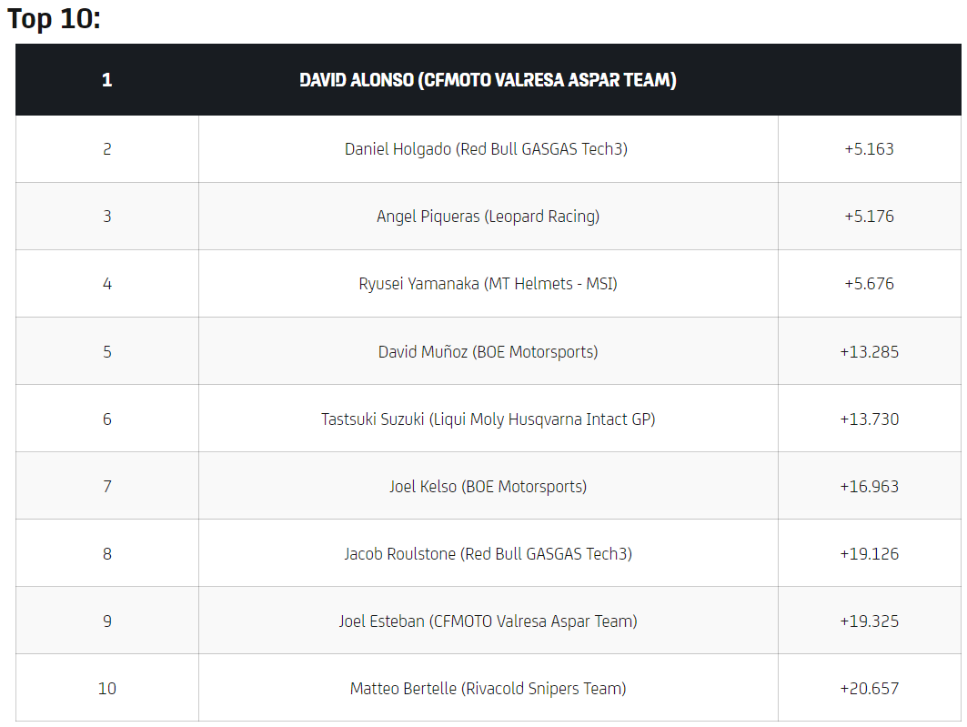Click Daniel Holgado rider name cell
This screenshot has width=967, height=727.
[486, 149]
